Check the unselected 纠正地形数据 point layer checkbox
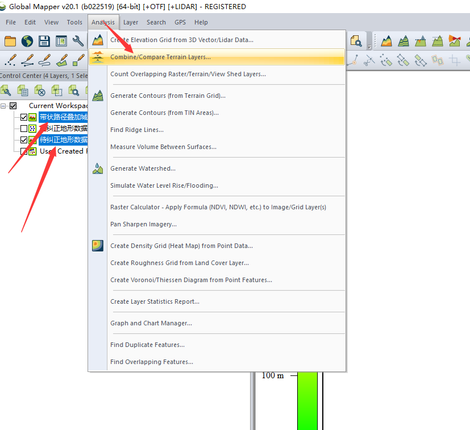470x430 pixels. [x=24, y=129]
